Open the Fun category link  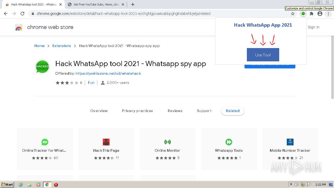tap(91, 83)
